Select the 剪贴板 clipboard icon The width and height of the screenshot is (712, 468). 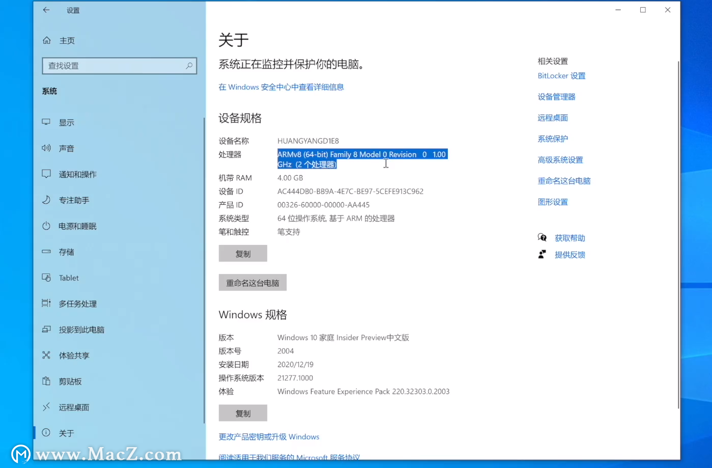click(46, 381)
